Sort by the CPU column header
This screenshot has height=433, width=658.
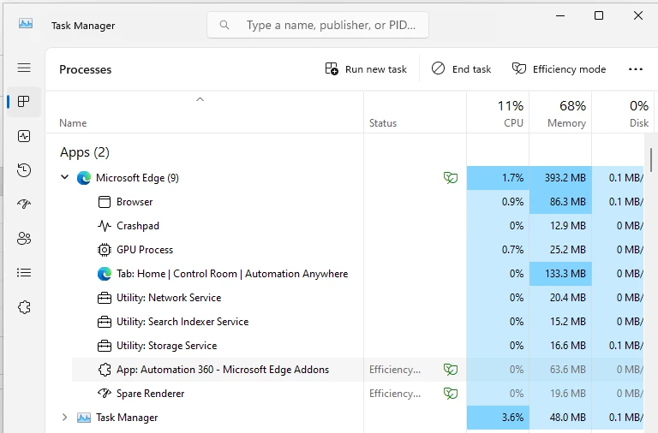point(498,113)
